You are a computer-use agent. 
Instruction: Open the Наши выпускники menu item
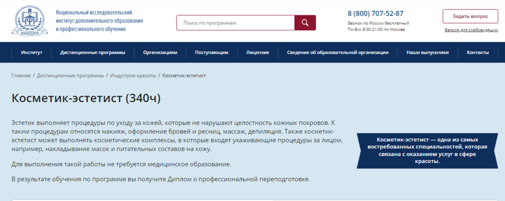428,53
